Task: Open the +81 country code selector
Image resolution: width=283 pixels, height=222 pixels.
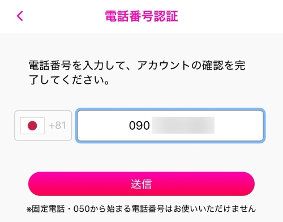Action: (43, 126)
